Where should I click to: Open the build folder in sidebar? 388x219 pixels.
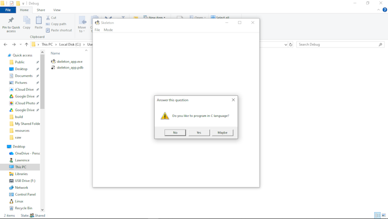pos(16,117)
